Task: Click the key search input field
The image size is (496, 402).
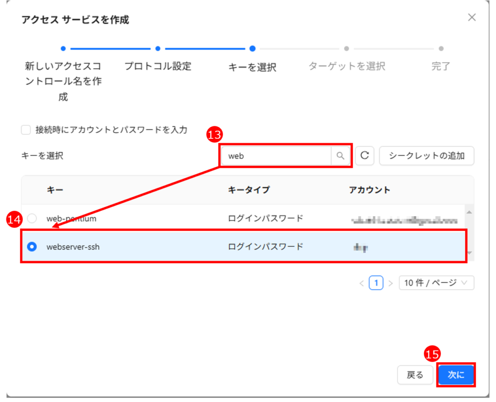Action: click(x=276, y=156)
